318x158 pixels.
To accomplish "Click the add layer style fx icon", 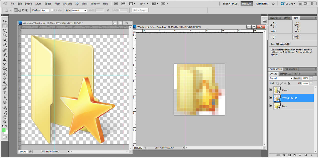I will click(x=284, y=155).
